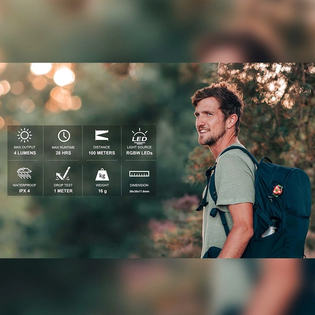
Task: Select the 28 HRS runtime value
Action: [63, 153]
